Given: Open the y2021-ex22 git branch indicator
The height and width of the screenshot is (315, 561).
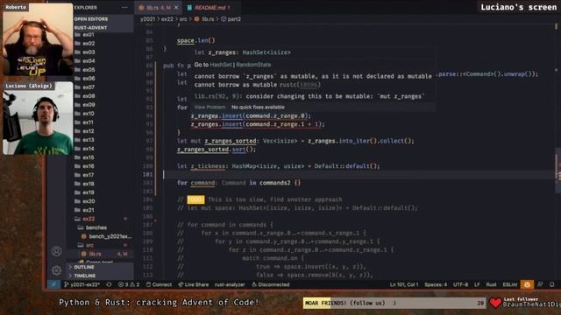Looking at the screenshot, I should click(82, 284).
